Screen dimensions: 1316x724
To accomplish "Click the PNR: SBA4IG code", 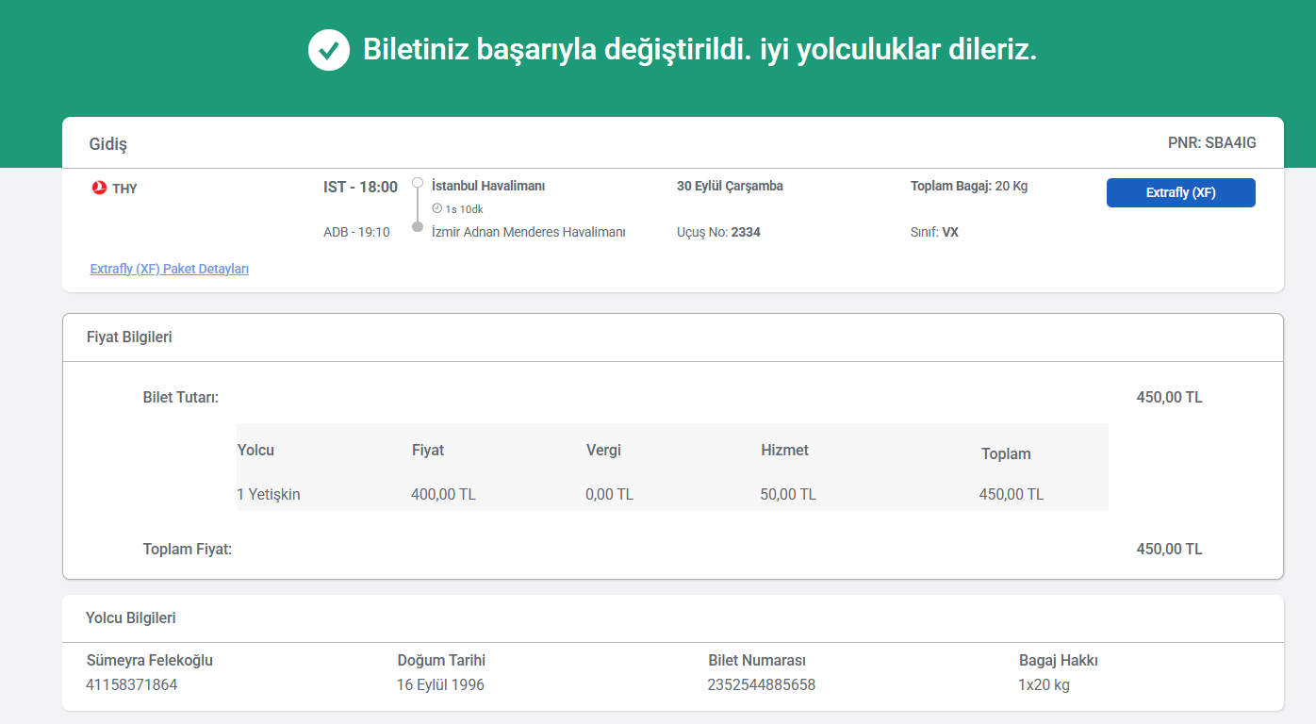I will [x=1211, y=143].
